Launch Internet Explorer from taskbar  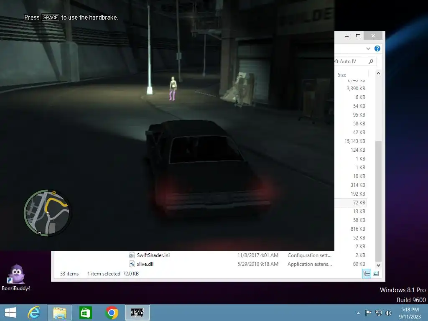[34, 313]
